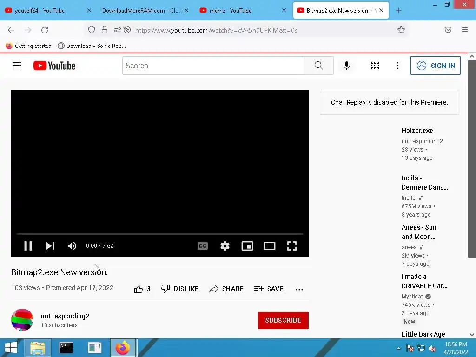Enter fullscreen on the video player
Screen dimensions: 476x357
[x=292, y=245]
